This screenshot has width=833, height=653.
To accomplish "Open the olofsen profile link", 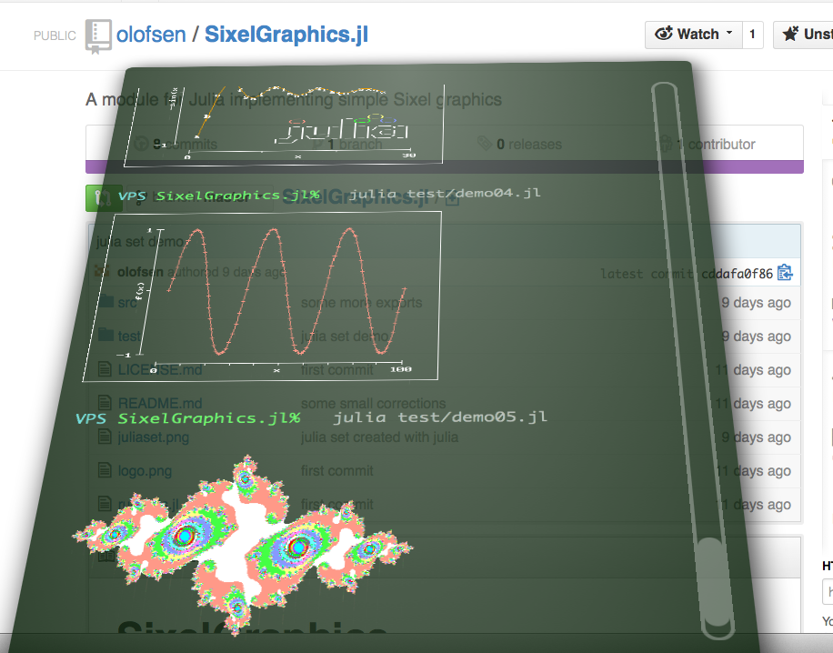I will [x=151, y=34].
